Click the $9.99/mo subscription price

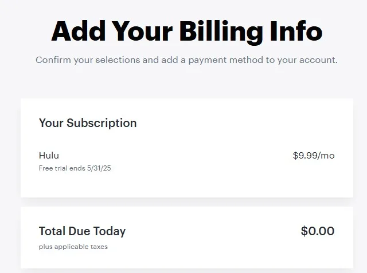(313, 155)
